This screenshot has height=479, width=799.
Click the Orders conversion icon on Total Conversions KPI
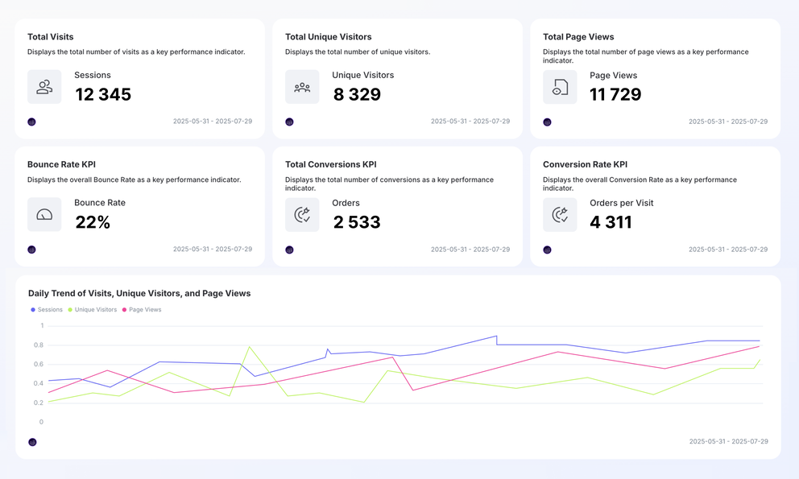click(x=302, y=214)
